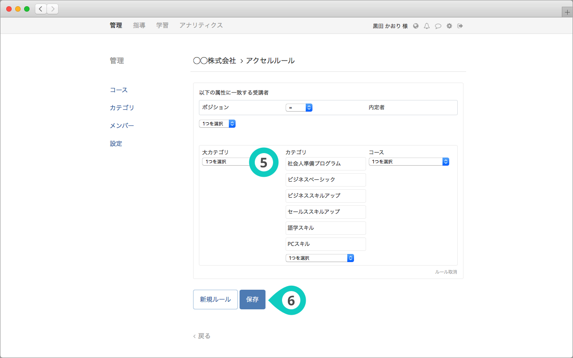573x358 pixels.
Task: Open a new tab with plus icon
Action: pos(567,12)
